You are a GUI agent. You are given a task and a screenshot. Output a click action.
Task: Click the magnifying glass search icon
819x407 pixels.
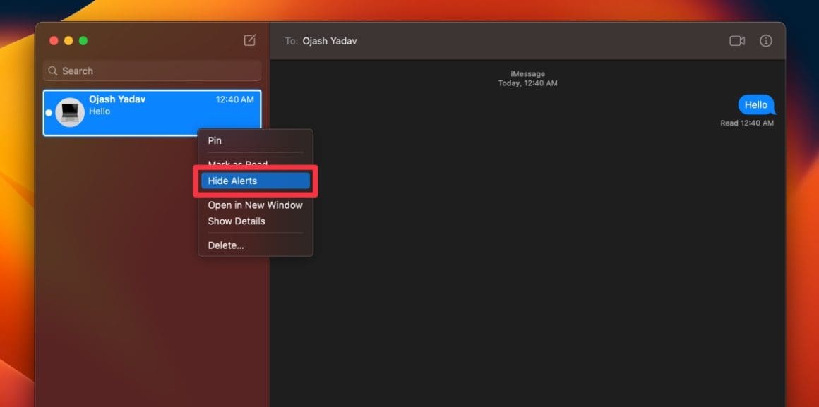coord(53,71)
